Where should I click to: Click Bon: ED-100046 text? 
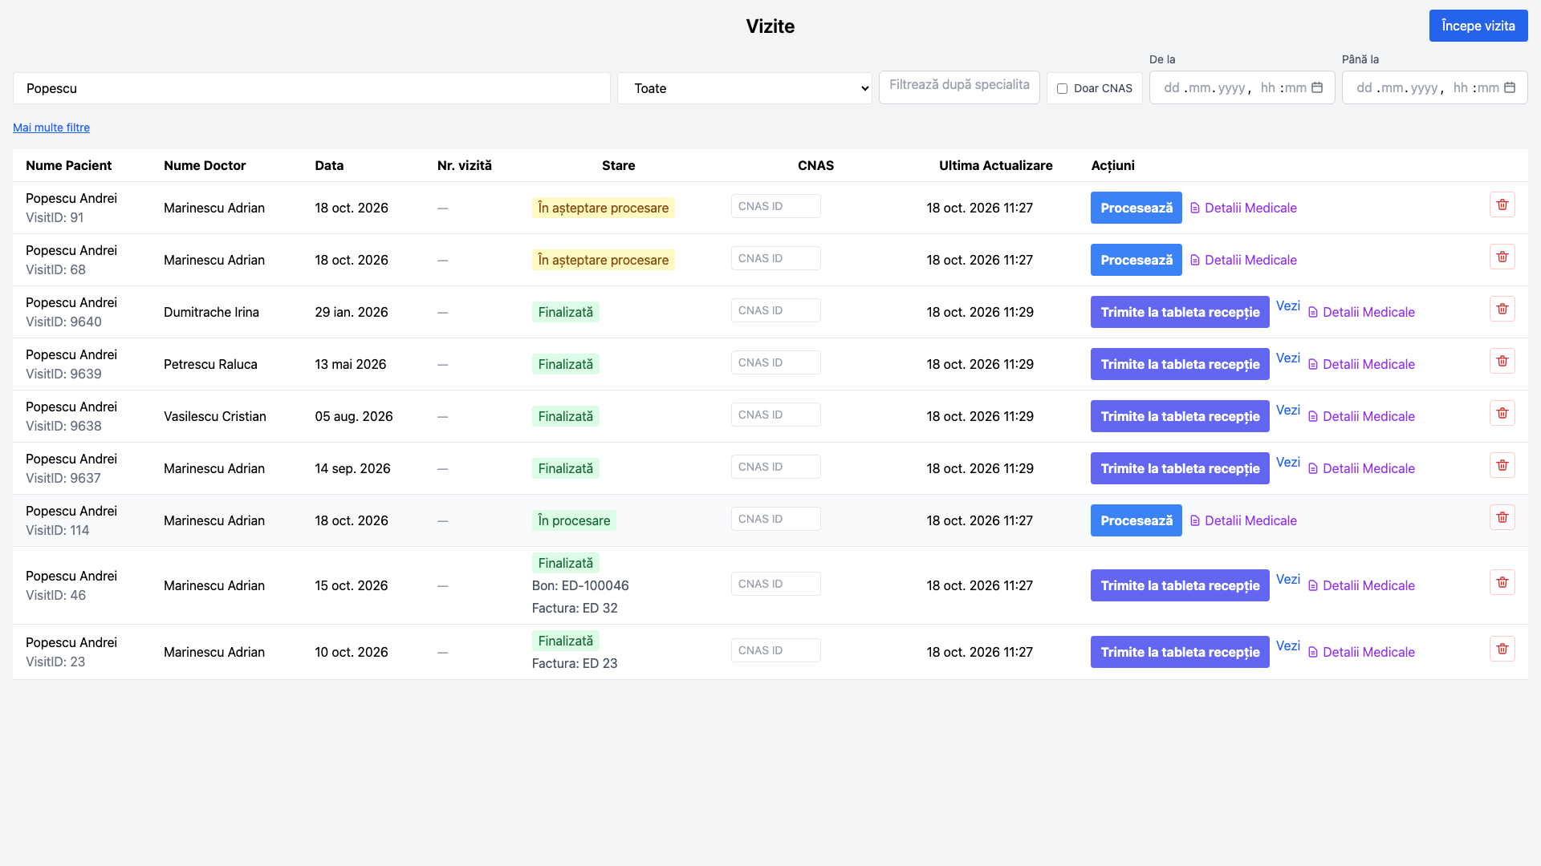point(580,585)
